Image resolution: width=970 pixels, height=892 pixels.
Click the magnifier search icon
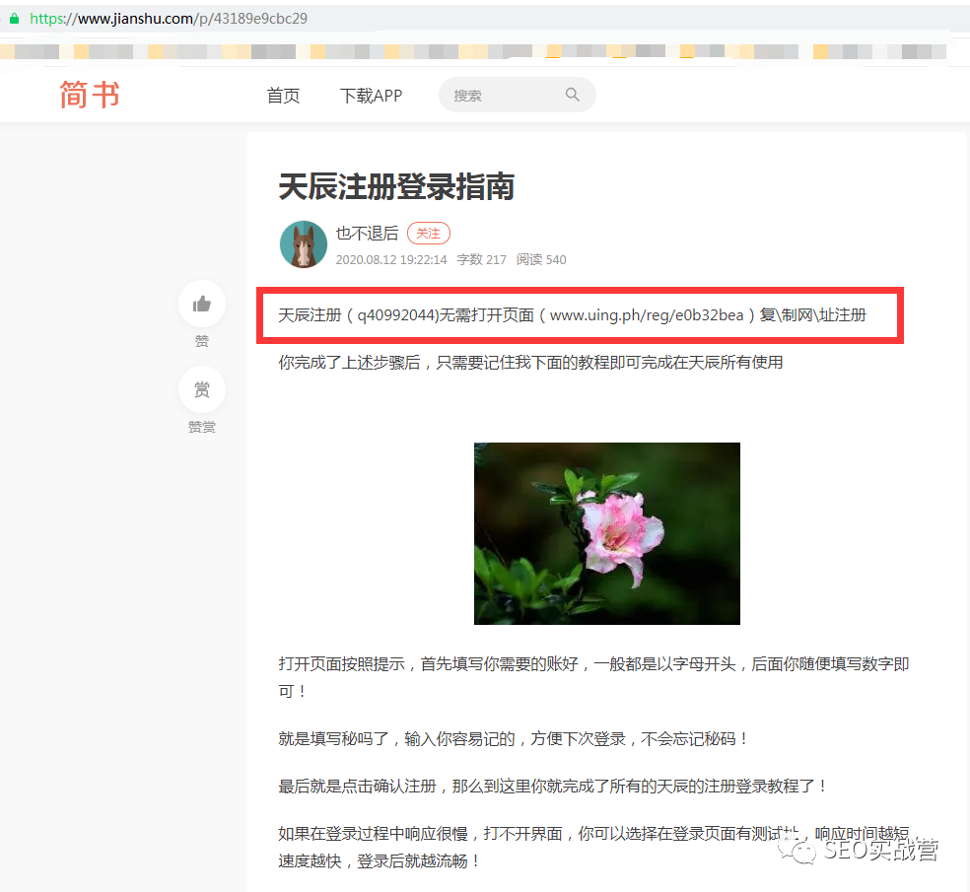572,95
